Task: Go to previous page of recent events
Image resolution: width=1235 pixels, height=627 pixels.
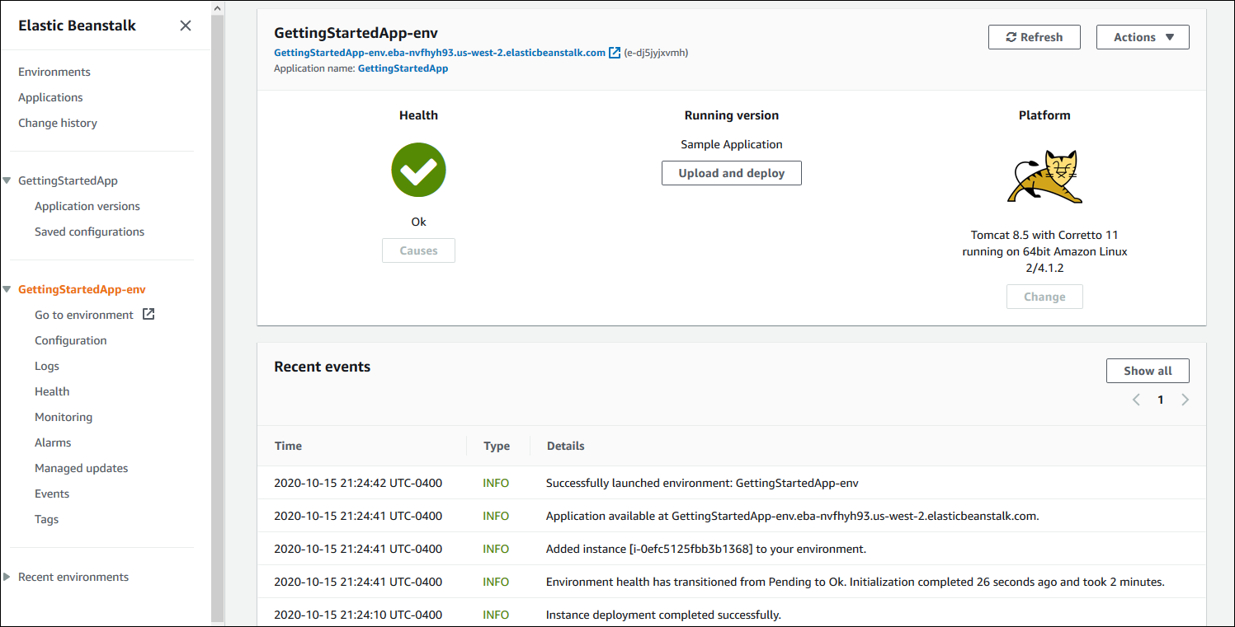Action: click(1136, 400)
